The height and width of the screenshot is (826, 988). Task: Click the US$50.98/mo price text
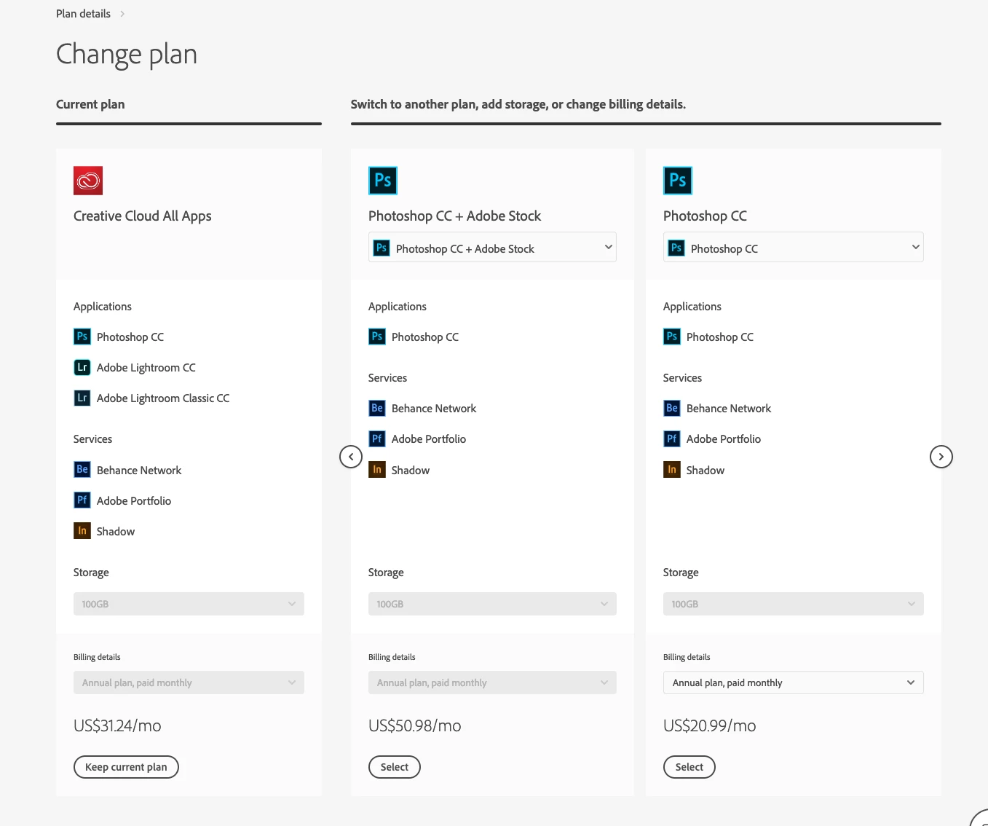pyautogui.click(x=415, y=725)
